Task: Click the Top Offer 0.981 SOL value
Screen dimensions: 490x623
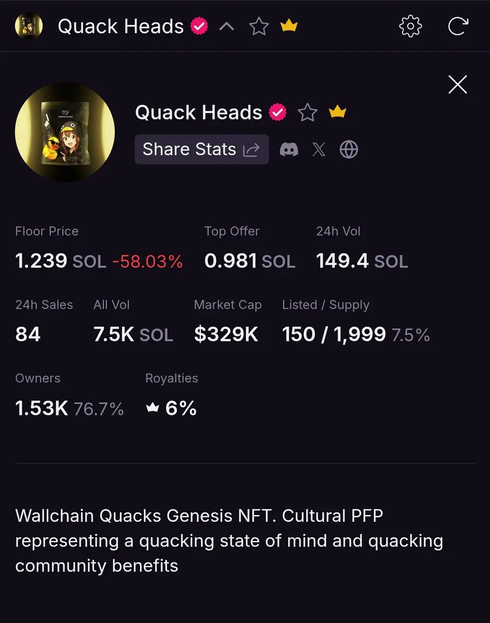Action: pyautogui.click(x=250, y=261)
